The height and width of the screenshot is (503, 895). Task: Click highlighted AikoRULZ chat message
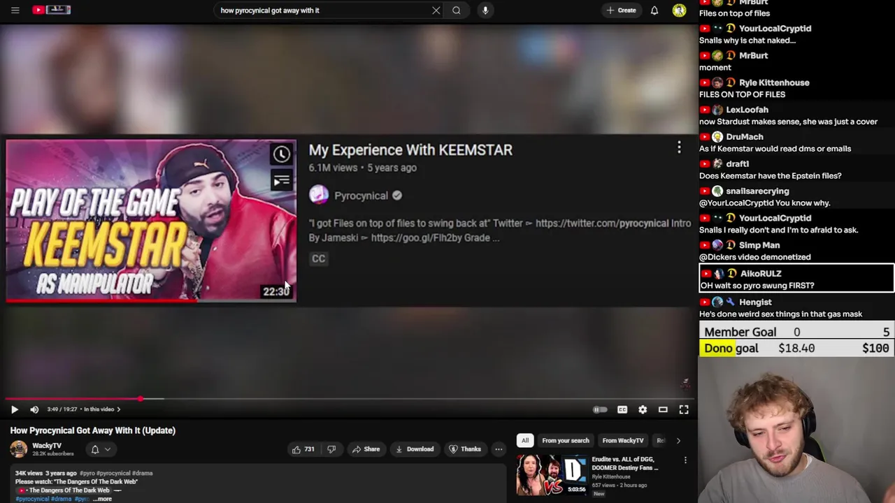point(796,279)
